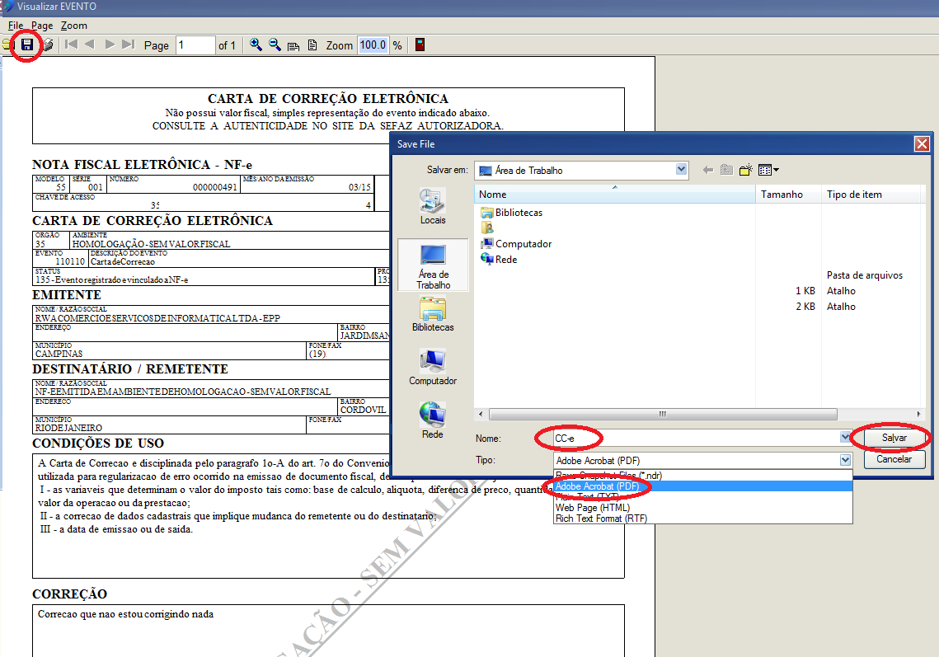Click the file list scroll left arrow
The width and height of the screenshot is (939, 657).
pos(481,414)
